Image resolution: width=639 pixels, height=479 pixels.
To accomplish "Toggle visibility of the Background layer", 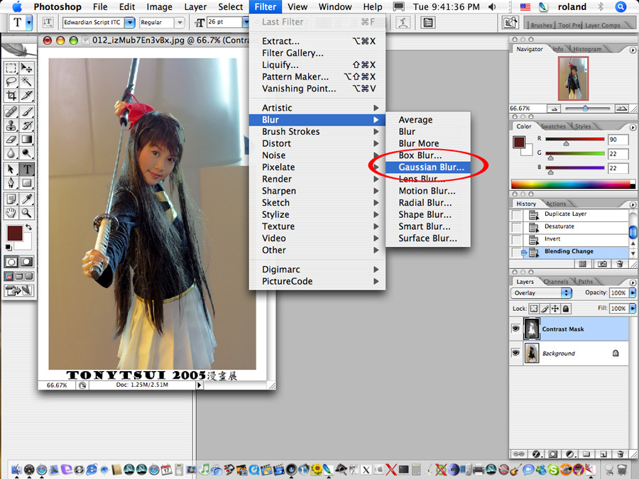I will click(516, 353).
